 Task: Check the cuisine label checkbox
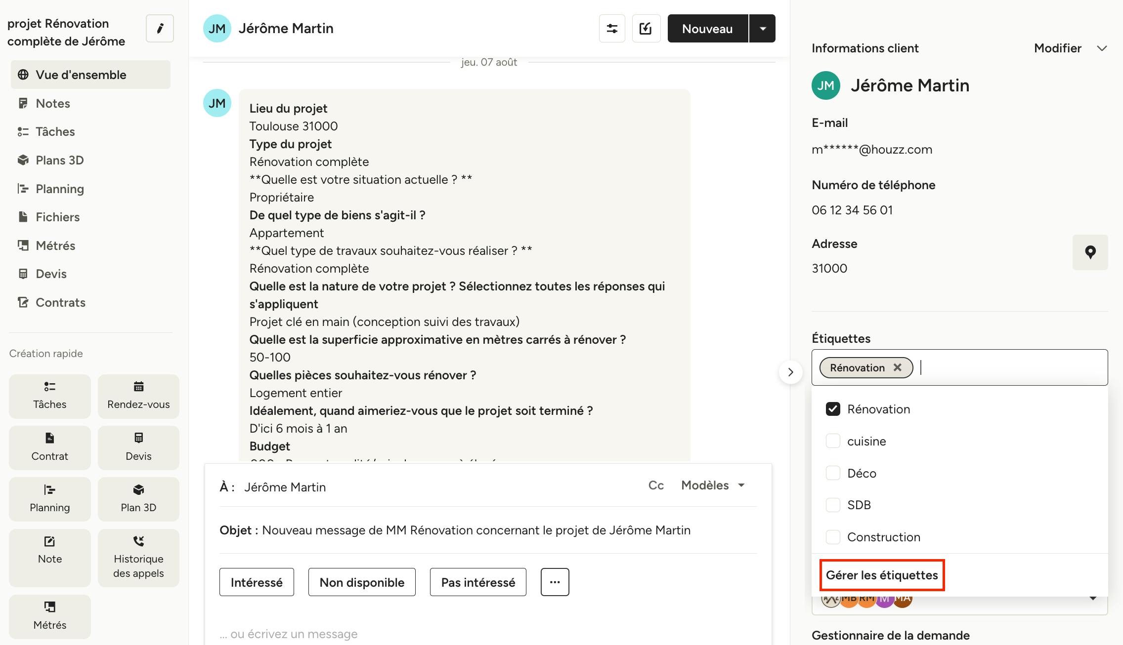point(833,441)
